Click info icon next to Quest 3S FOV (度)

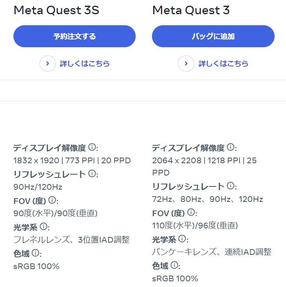click(x=52, y=200)
